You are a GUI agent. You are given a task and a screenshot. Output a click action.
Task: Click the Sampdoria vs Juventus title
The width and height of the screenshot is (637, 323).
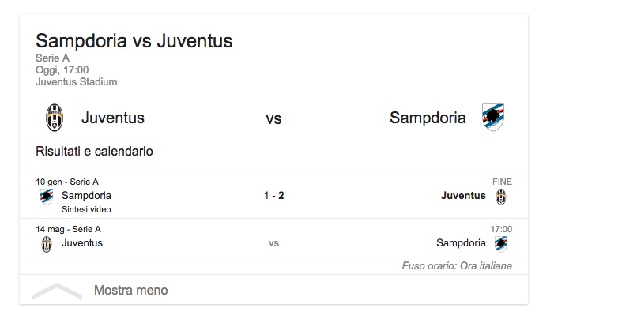134,41
